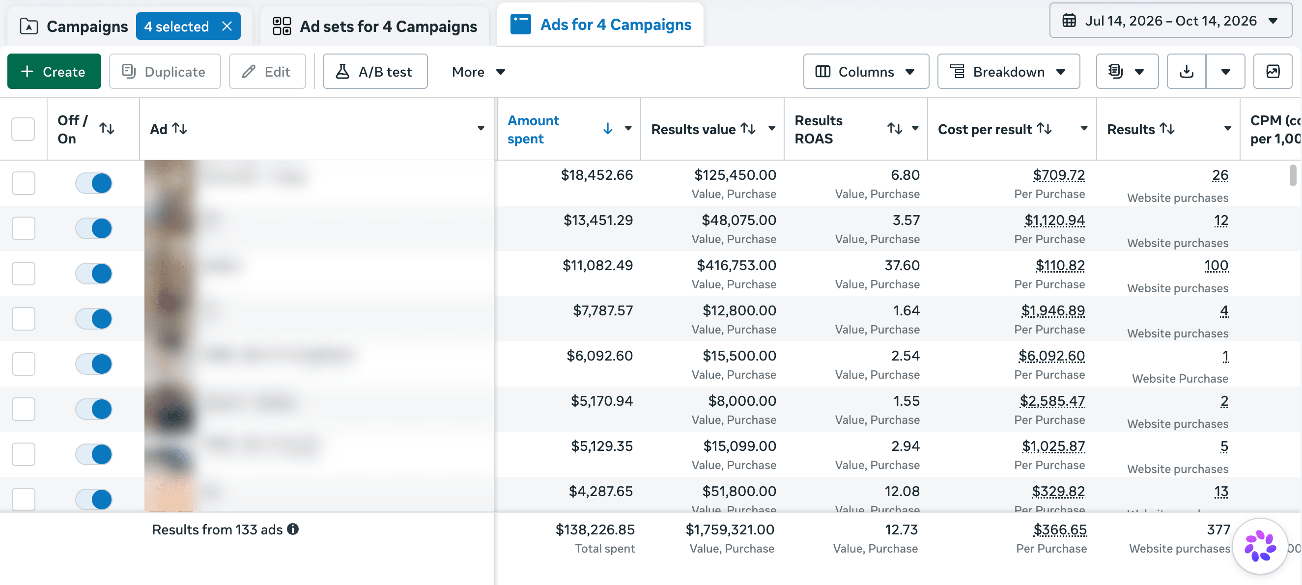Sort by Off / On column arrows
The image size is (1302, 585).
pyautogui.click(x=107, y=128)
